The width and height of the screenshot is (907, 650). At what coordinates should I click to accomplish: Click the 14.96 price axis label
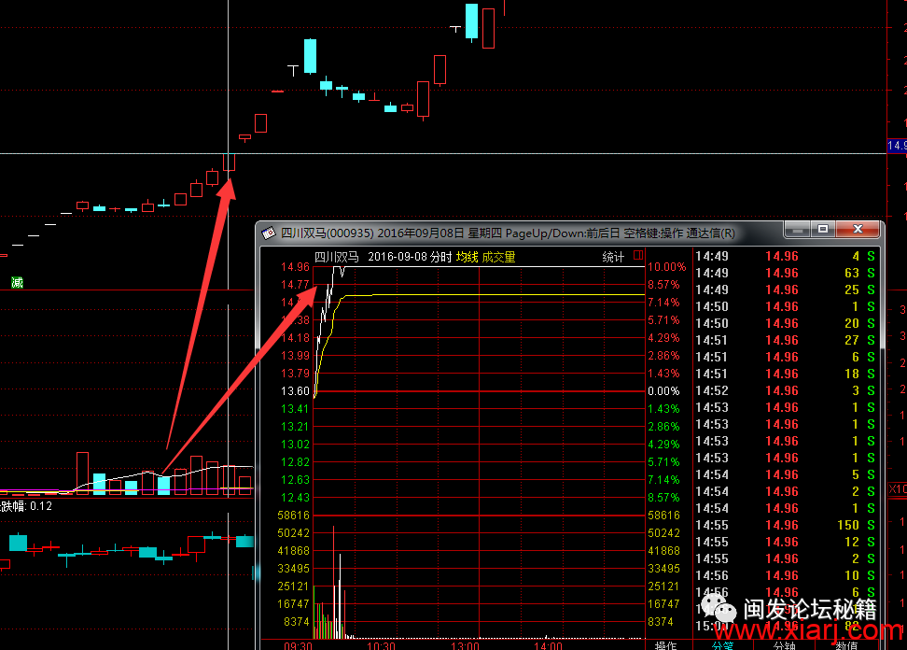tap(295, 267)
